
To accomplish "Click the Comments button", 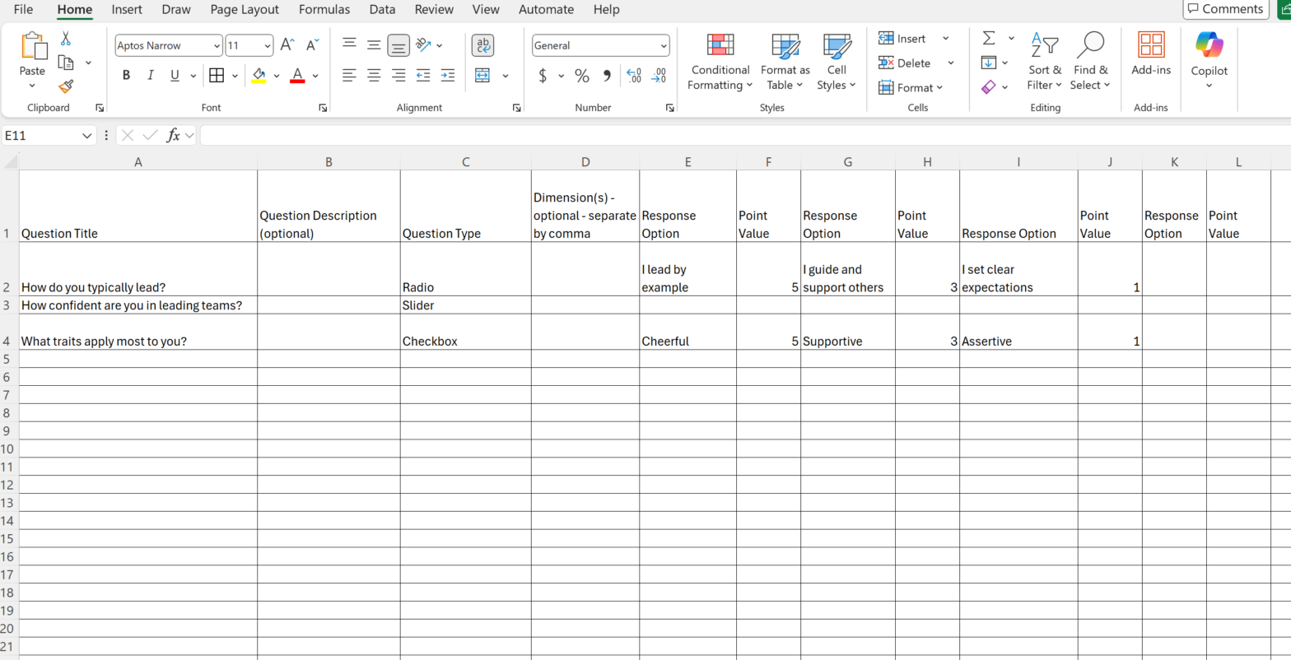I will (x=1226, y=9).
